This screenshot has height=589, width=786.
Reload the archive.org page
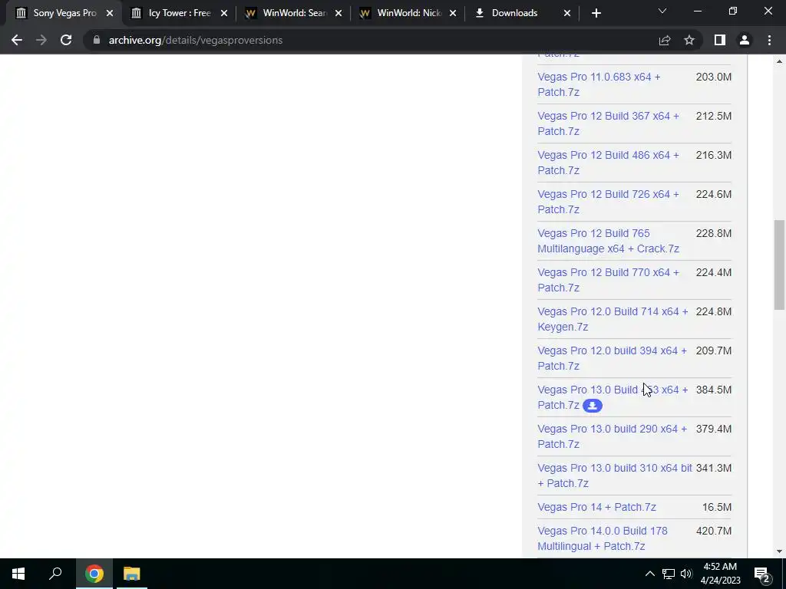[66, 40]
